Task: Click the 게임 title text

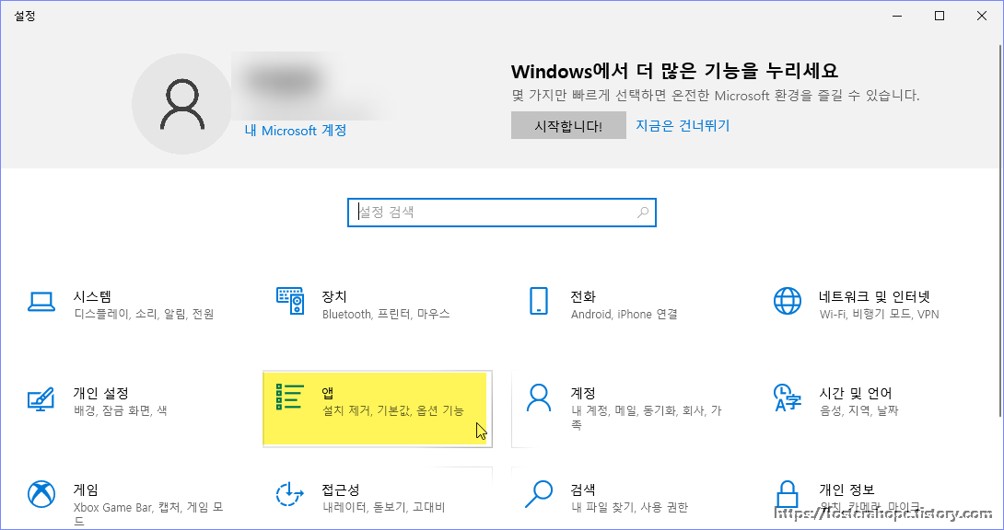Action: click(86, 490)
